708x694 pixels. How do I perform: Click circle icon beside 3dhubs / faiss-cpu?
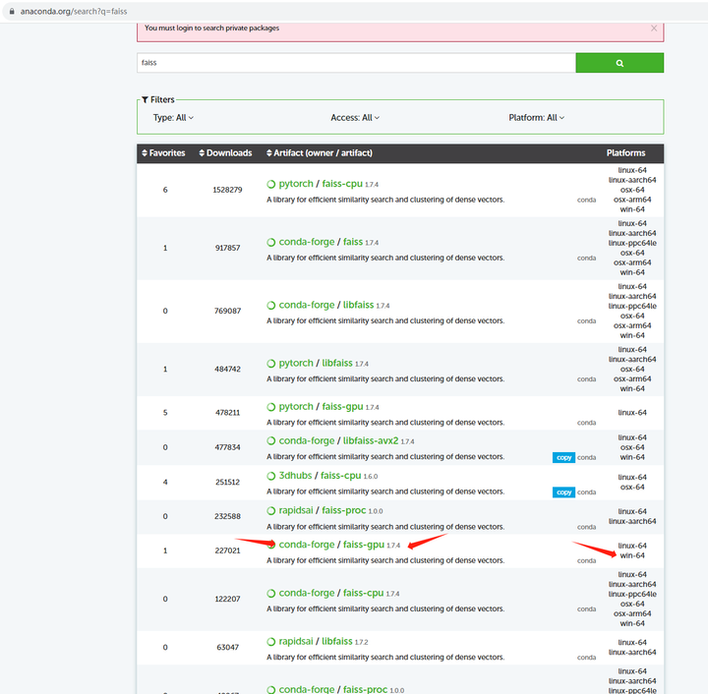[271, 476]
